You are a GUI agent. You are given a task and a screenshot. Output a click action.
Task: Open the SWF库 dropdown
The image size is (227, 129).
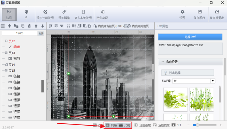tap(213, 81)
